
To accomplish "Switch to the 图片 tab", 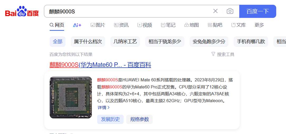I will [98, 25].
